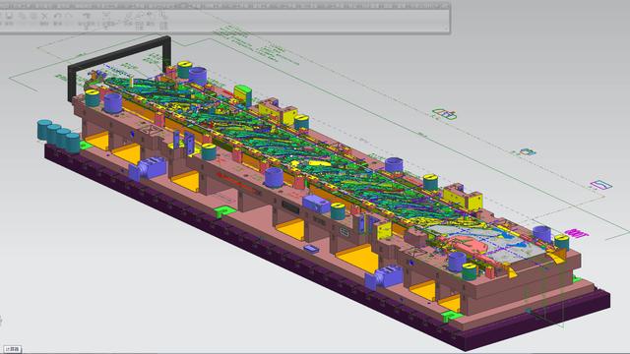Click the Undo arrow icon
The image size is (630, 354).
coord(57,16)
